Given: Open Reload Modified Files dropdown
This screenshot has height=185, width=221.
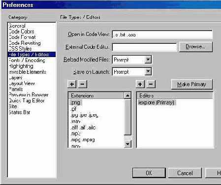Looking at the screenshot, I should click(148, 60).
